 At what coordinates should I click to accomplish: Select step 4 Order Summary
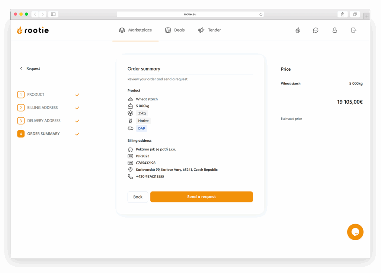[x=43, y=134]
